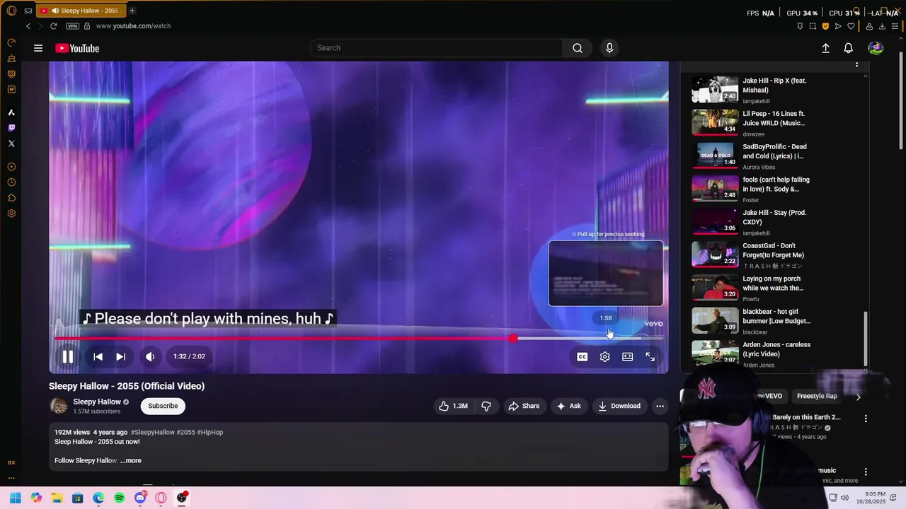Viewport: 906px width, 509px height.
Task: Open the #HipHop hashtag link
Action: point(210,432)
